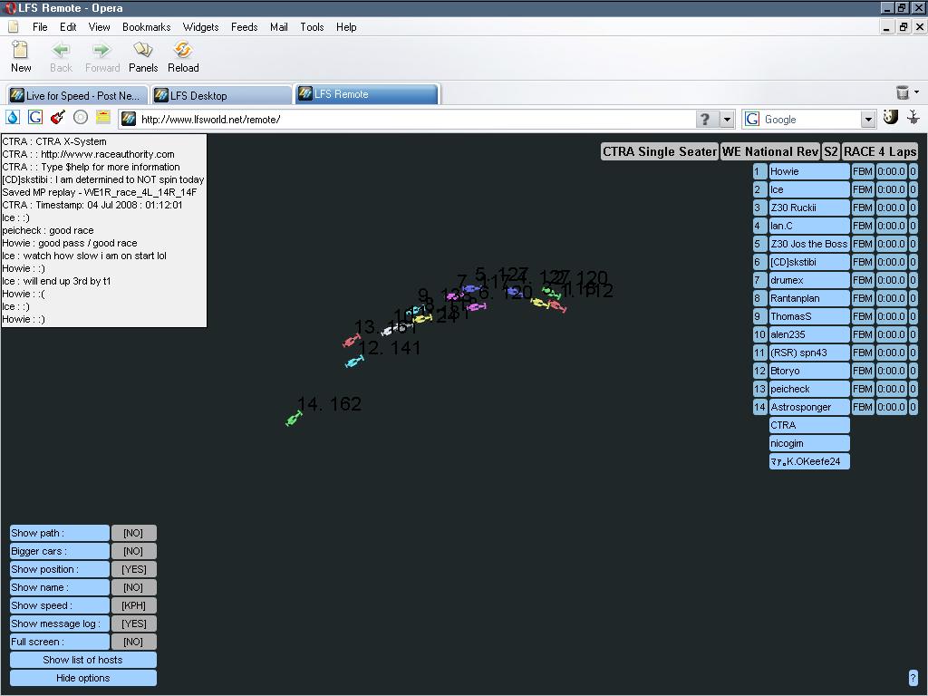Select driver Z30 Jos the Boss
Screen dimensions: 928x696
click(x=808, y=244)
